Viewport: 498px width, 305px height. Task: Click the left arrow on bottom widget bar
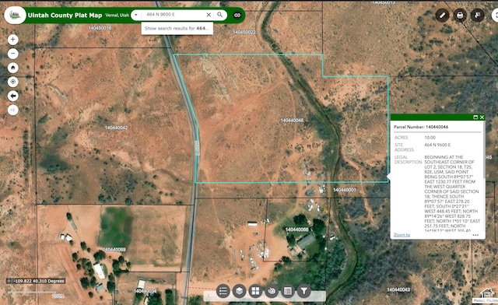coord(209,296)
